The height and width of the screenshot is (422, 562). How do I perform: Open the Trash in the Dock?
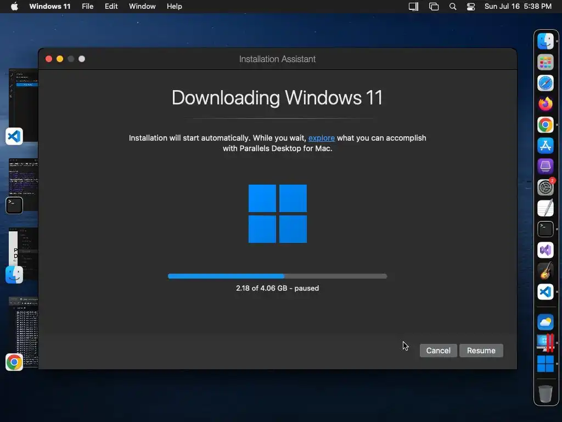tap(546, 393)
